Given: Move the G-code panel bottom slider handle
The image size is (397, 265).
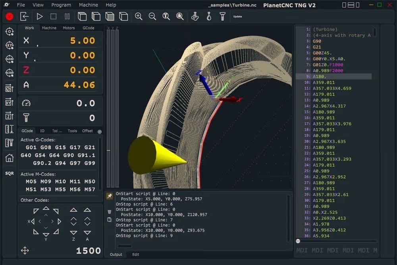Looking at the screenshot, I should point(298,241).
